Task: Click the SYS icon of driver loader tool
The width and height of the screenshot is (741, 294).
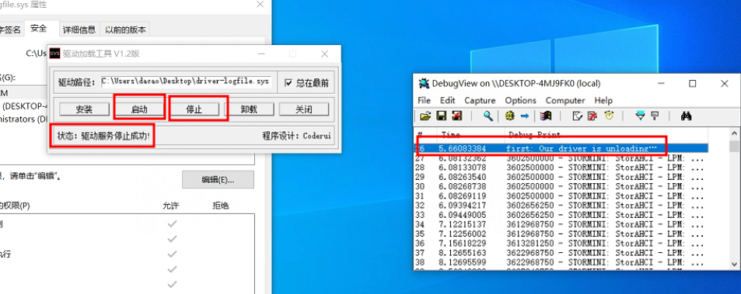Action: tap(55, 54)
